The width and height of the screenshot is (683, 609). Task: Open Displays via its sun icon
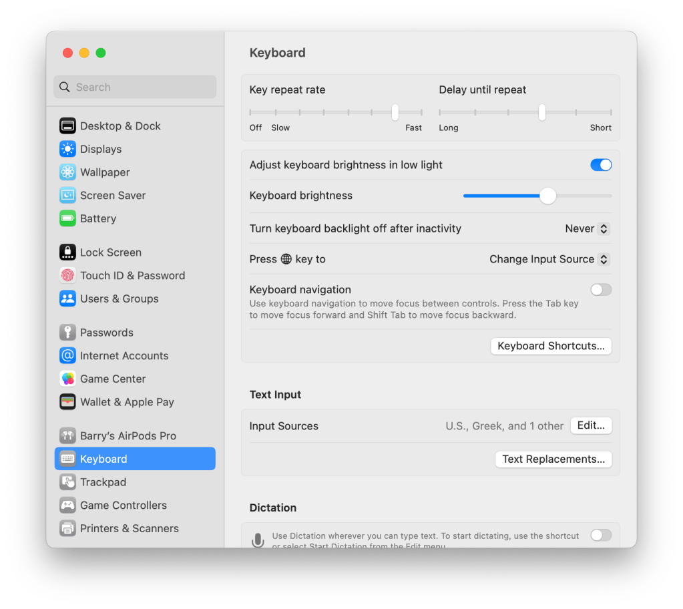(67, 149)
